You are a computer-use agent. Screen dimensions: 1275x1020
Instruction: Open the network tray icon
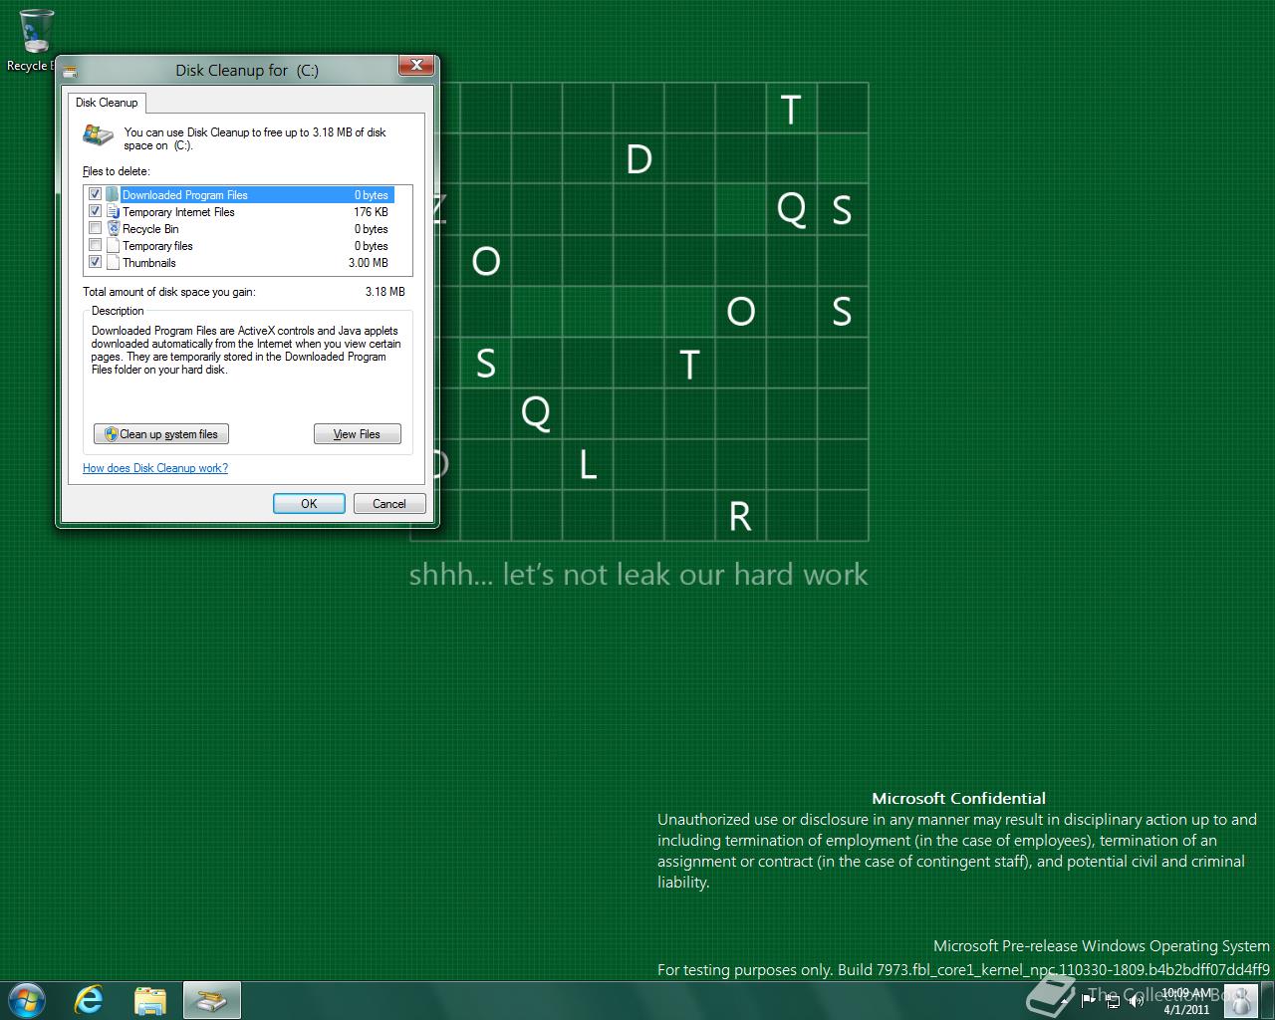coord(1114,1000)
